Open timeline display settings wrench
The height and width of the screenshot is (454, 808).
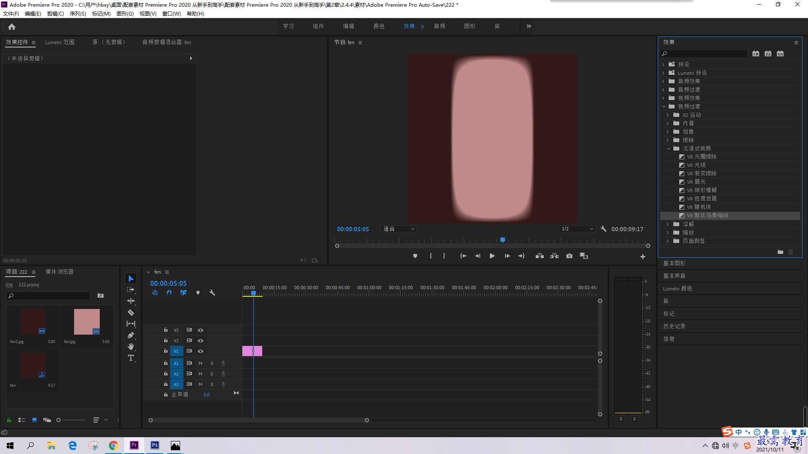tap(212, 293)
